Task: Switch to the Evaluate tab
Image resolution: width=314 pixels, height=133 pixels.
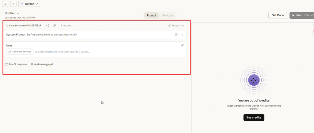Action: (x=168, y=15)
